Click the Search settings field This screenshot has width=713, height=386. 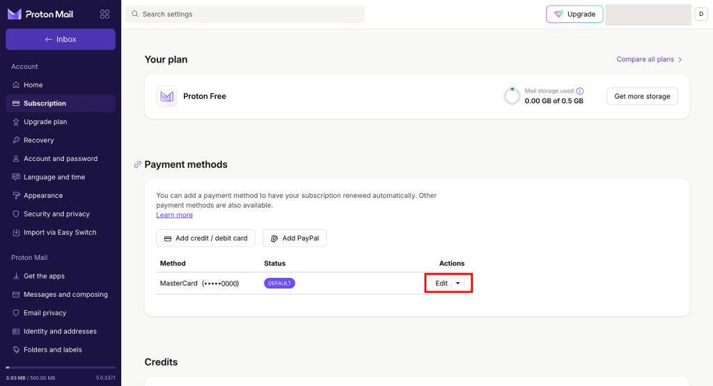click(x=245, y=14)
